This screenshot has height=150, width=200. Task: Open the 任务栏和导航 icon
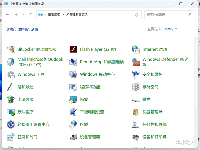135,124
